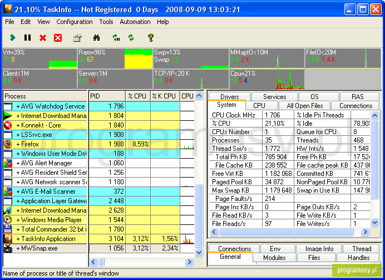Image resolution: width=385 pixels, height=280 pixels.
Task: Expand the Konnekt - Core process
Action: [18, 125]
